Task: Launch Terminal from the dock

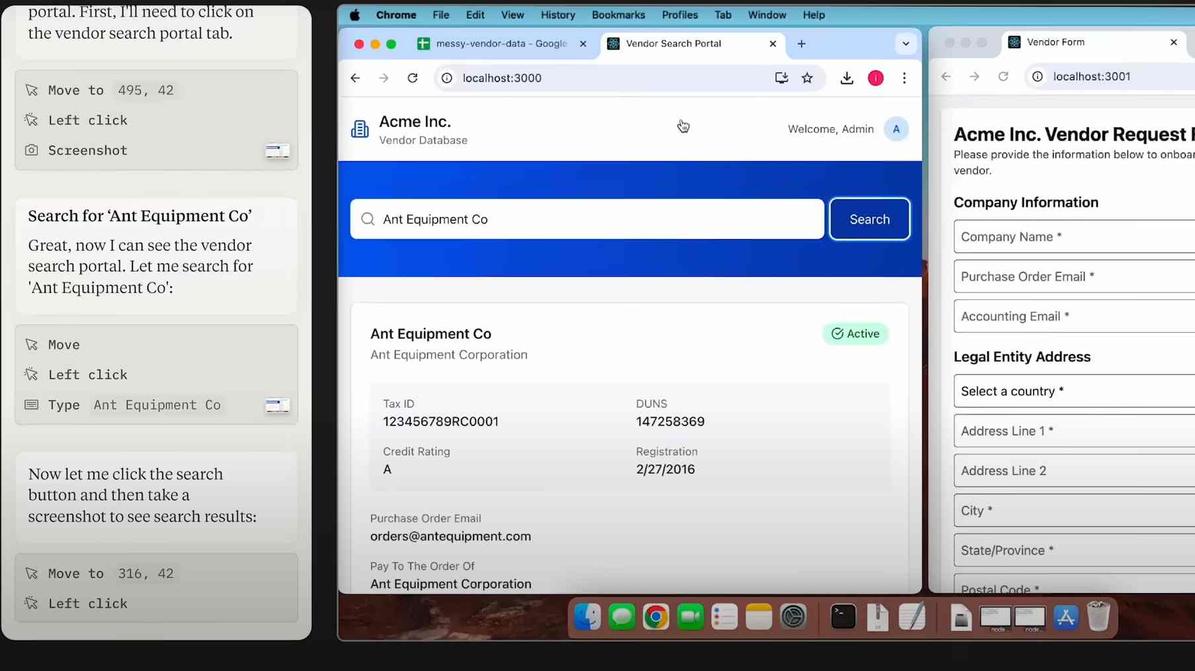Action: [x=843, y=617]
